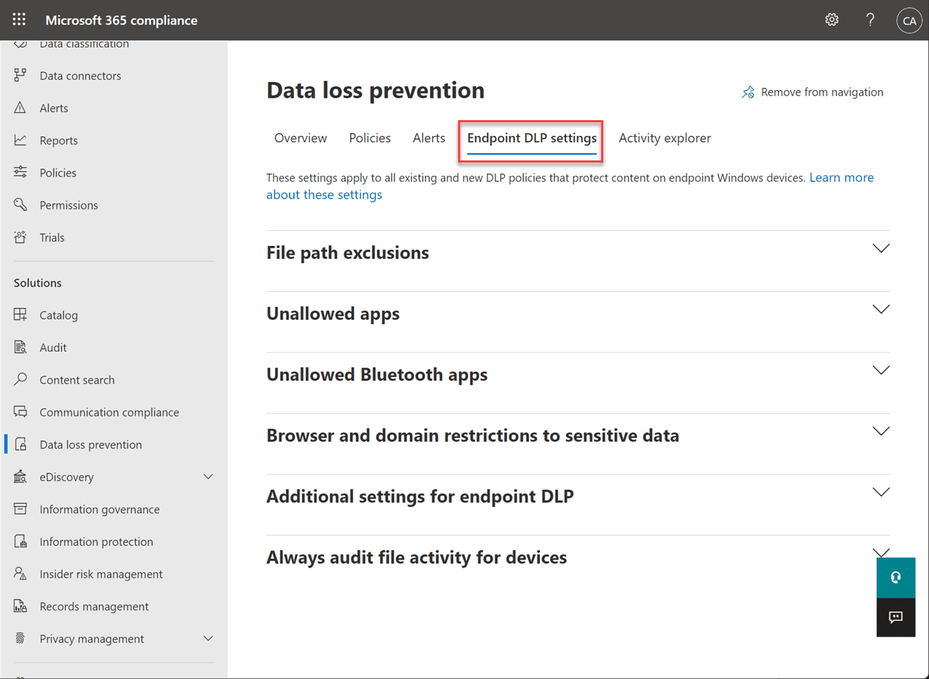Click the help question mark icon

(x=870, y=19)
